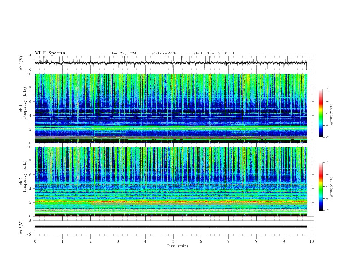Click the ch.1 spectrogram panel
The height and width of the screenshot is (271, 351).
171,108
